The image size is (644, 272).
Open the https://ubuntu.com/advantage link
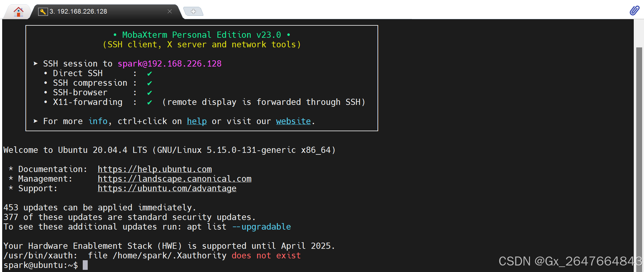coord(167,188)
